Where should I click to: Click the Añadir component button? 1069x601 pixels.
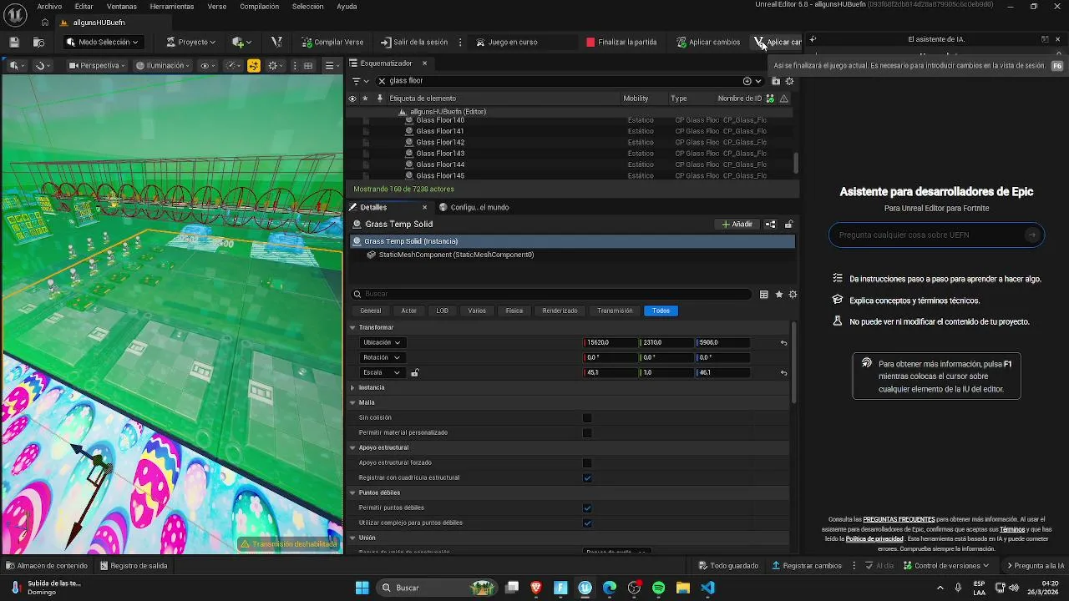[737, 224]
